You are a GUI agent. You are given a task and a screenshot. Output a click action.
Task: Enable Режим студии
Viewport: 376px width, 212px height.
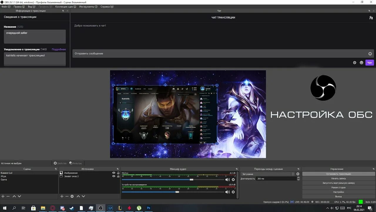338,187
